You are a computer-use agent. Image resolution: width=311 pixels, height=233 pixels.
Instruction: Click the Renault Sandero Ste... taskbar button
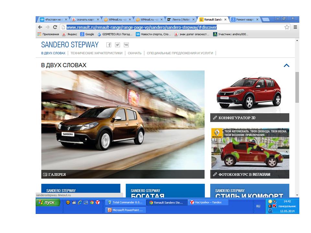167,202
